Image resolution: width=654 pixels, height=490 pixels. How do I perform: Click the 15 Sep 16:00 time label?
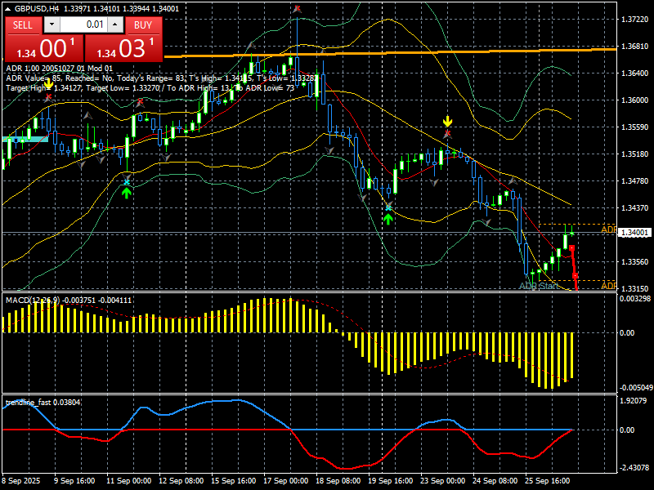click(x=233, y=481)
